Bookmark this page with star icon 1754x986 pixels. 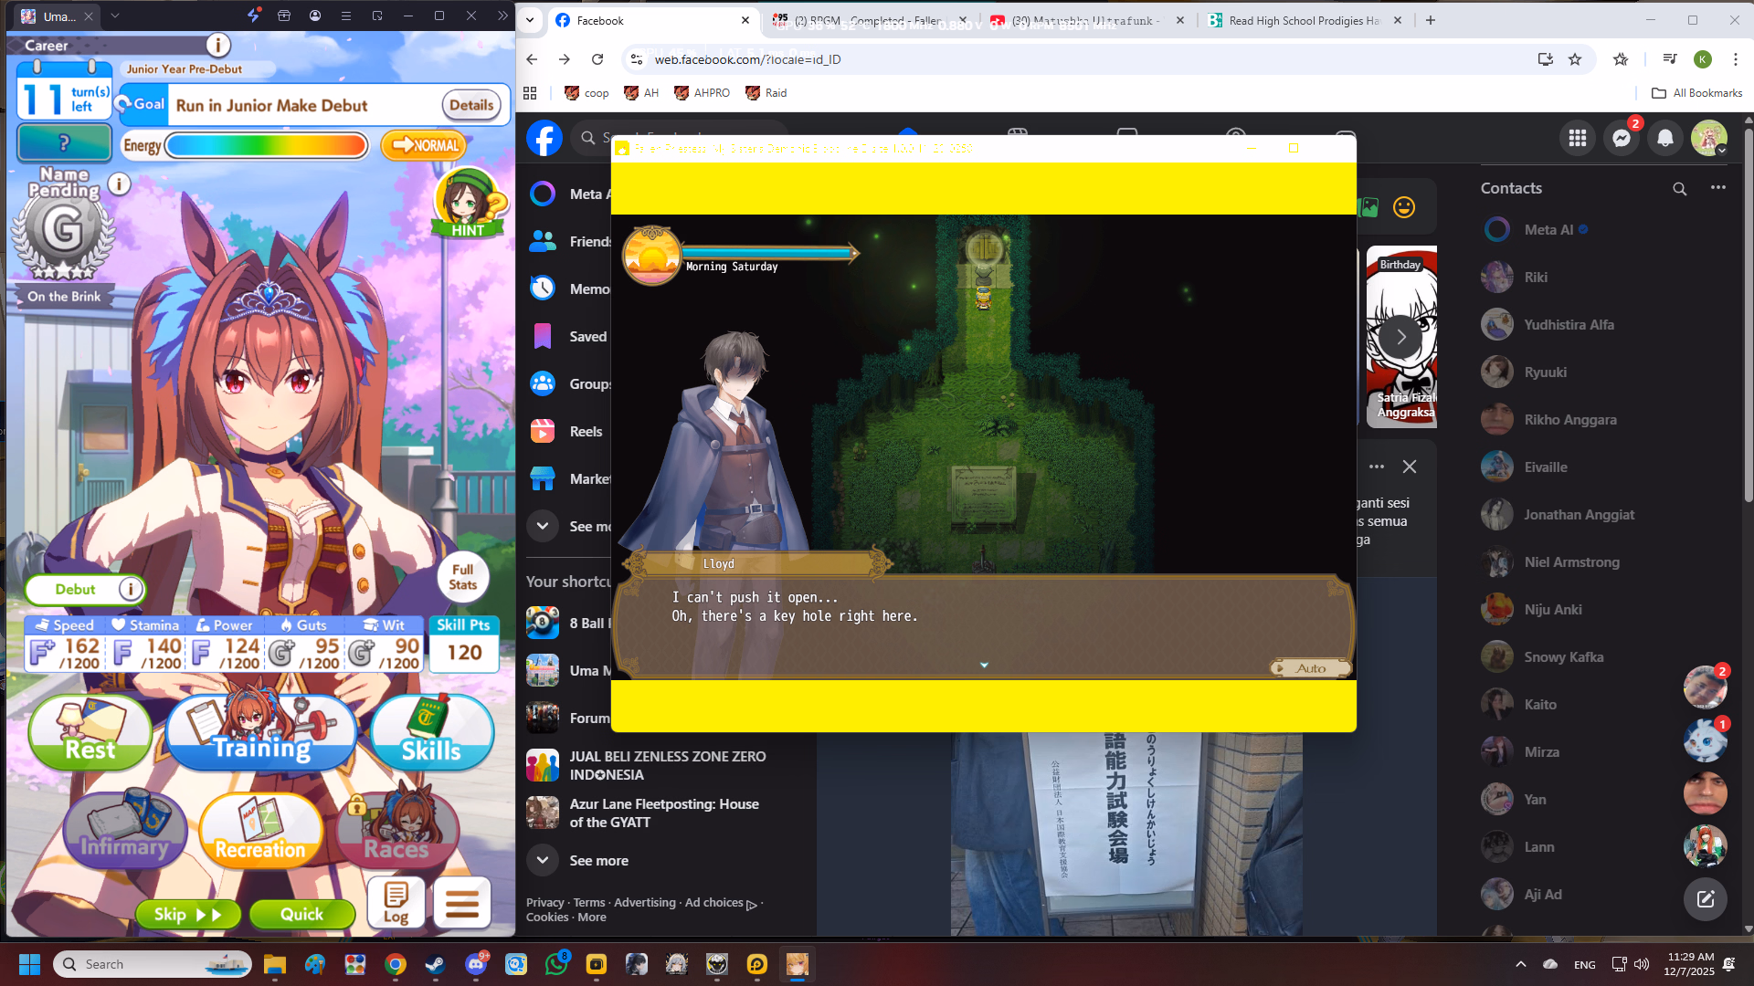(1575, 59)
